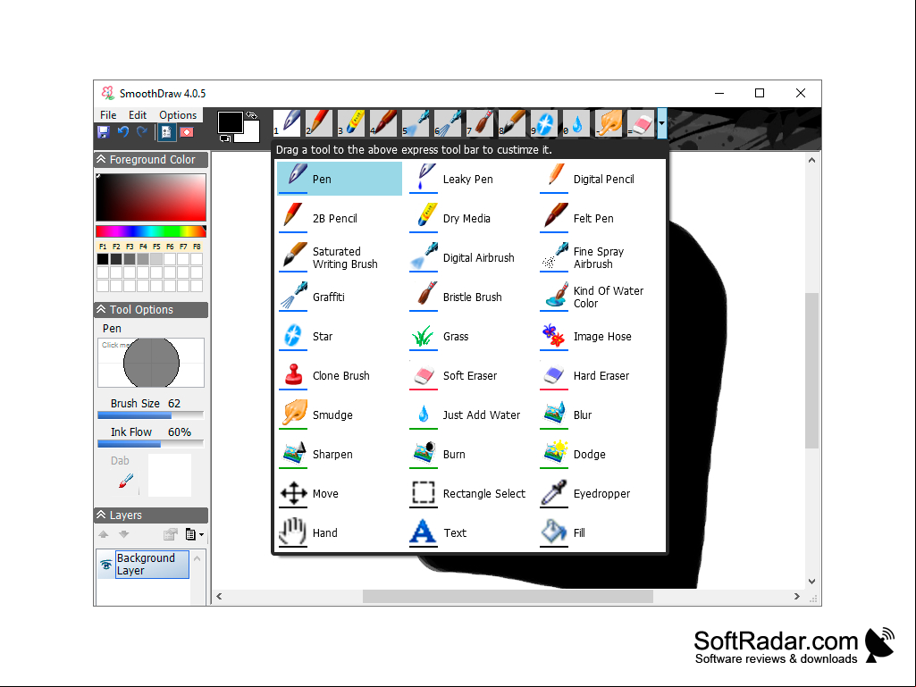Select express slot 5 airbrush tool
This screenshot has height=687, width=916.
click(416, 123)
